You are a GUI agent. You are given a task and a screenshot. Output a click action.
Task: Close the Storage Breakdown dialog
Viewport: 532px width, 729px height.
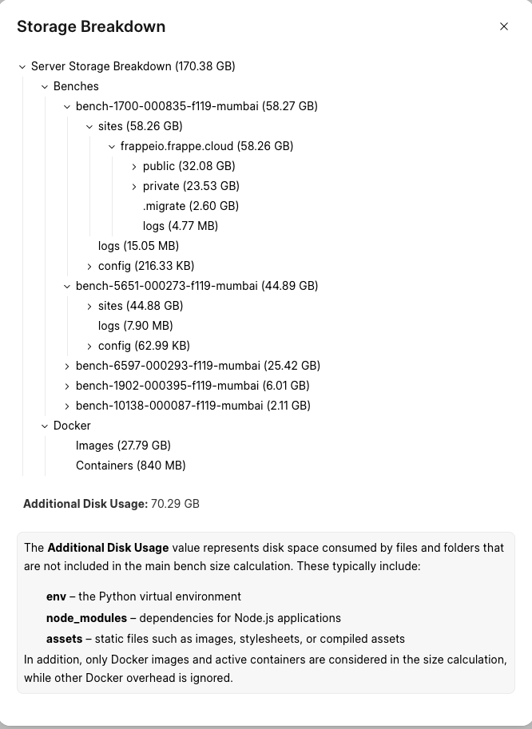[504, 26]
